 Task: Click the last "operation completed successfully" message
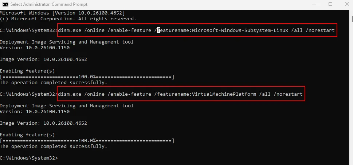click(x=54, y=147)
